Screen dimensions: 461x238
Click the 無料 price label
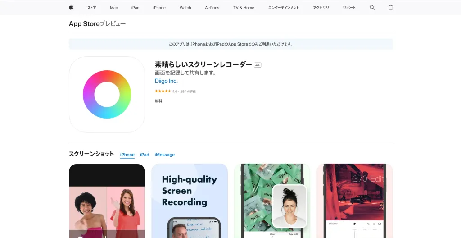tap(158, 101)
